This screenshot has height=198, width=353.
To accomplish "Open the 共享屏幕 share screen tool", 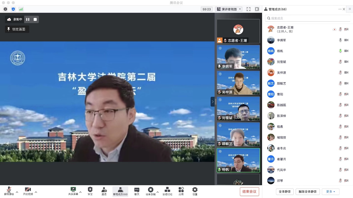I will click(73, 191).
